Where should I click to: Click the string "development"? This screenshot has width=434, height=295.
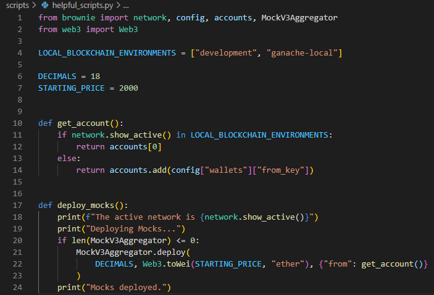(x=226, y=53)
